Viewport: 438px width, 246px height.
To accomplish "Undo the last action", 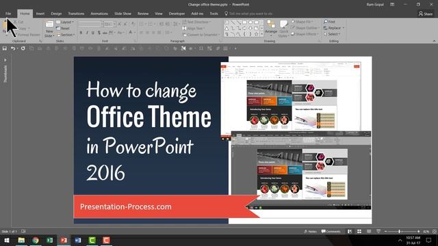I will tap(13, 49).
